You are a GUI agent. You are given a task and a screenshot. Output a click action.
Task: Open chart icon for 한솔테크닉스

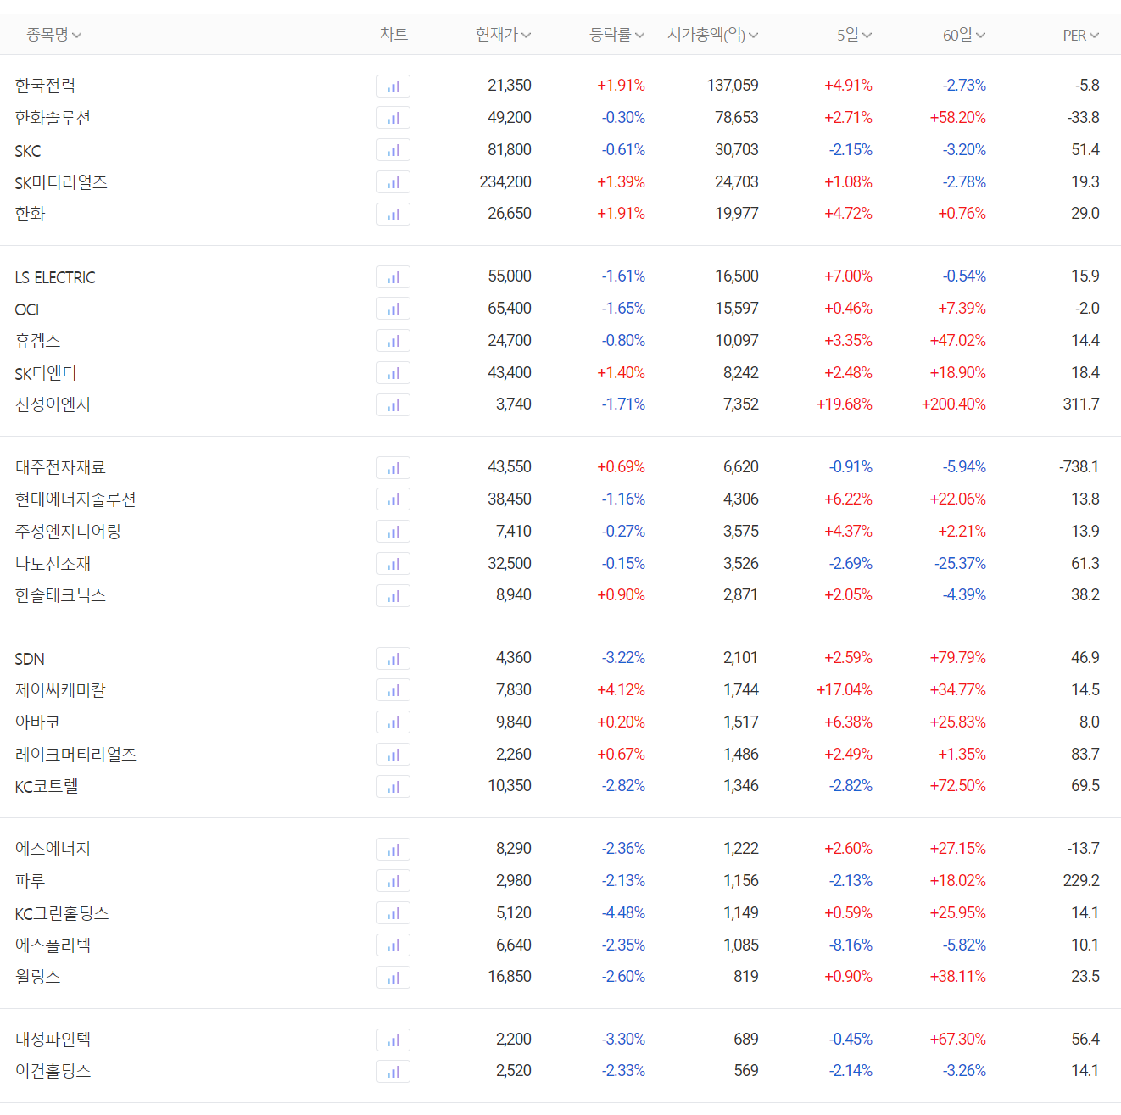click(x=393, y=595)
